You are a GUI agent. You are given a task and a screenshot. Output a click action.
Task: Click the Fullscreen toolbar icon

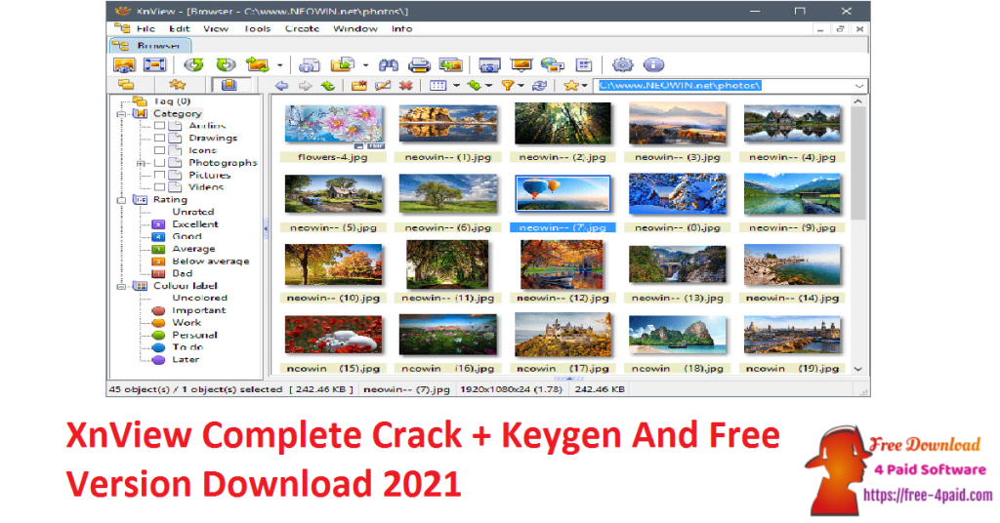(154, 65)
